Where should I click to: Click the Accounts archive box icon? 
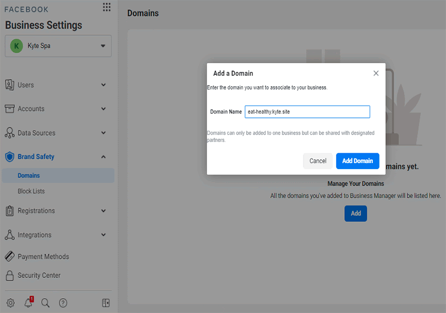click(x=10, y=109)
